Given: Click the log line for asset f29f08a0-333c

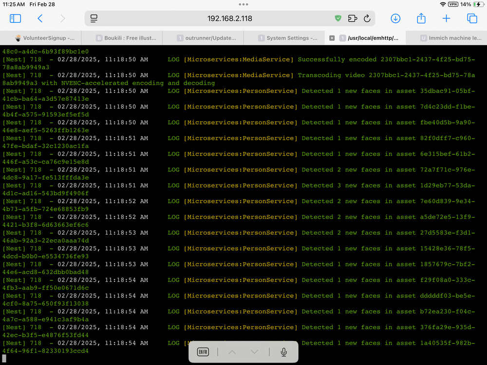Looking at the screenshot, I should click(239, 284).
